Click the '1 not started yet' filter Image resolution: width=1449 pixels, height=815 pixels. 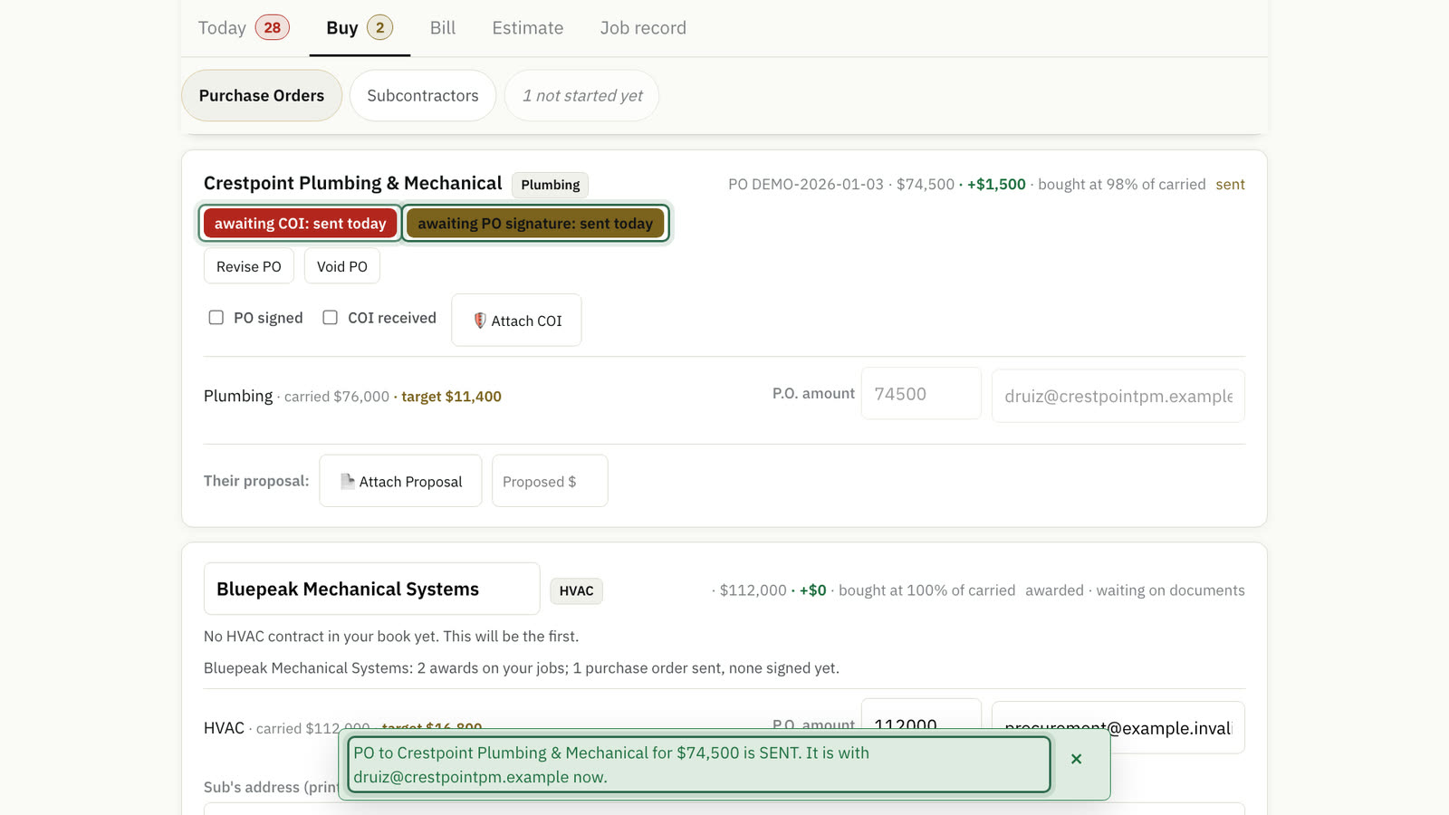[581, 96]
